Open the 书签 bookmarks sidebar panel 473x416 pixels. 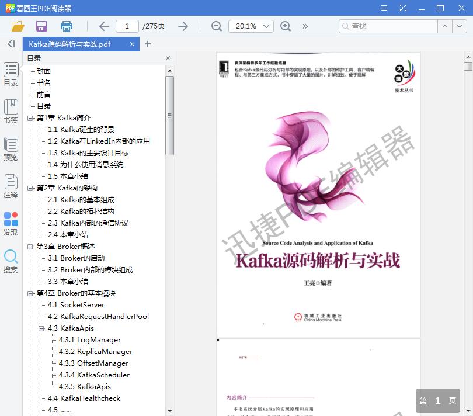click(x=11, y=112)
